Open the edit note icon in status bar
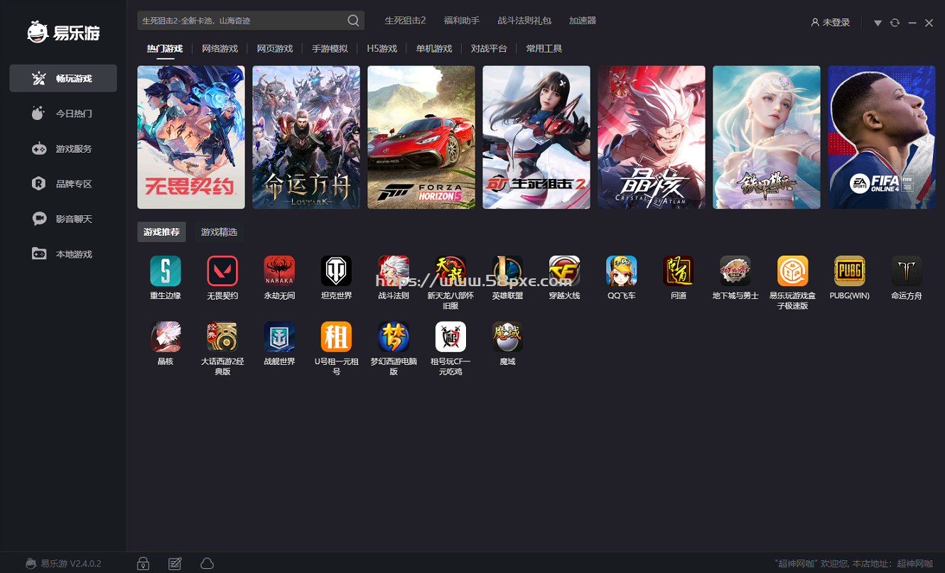The width and height of the screenshot is (945, 573). pos(175,564)
